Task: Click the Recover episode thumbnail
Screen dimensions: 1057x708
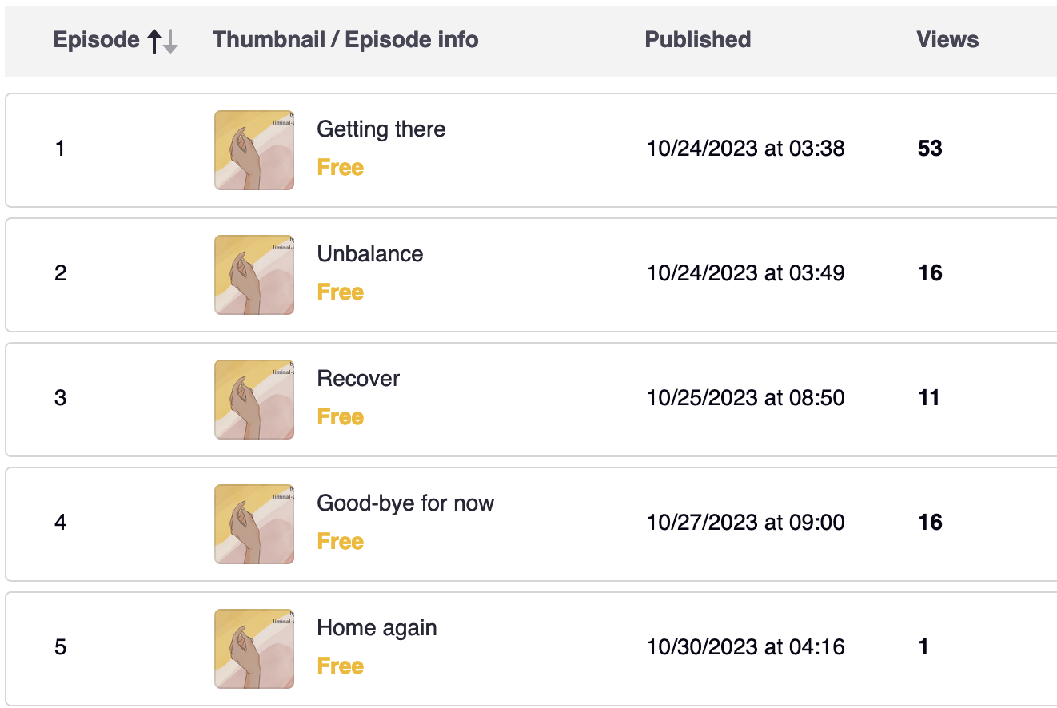Action: pos(254,400)
